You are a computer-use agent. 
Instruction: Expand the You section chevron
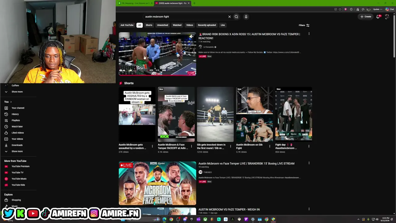(x=11, y=102)
